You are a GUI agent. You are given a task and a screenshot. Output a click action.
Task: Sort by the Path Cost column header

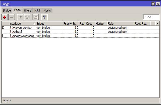pyautogui.click(x=87, y=24)
